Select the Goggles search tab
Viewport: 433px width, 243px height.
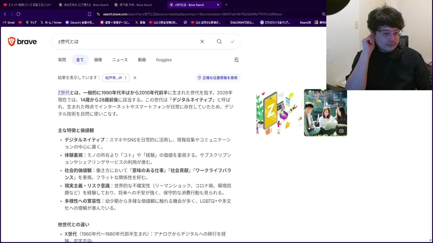point(164,60)
